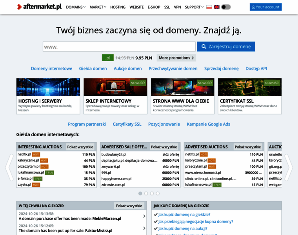Open happyhome.com.pl sale offer
Screen dimensions: 298x235
point(116,179)
